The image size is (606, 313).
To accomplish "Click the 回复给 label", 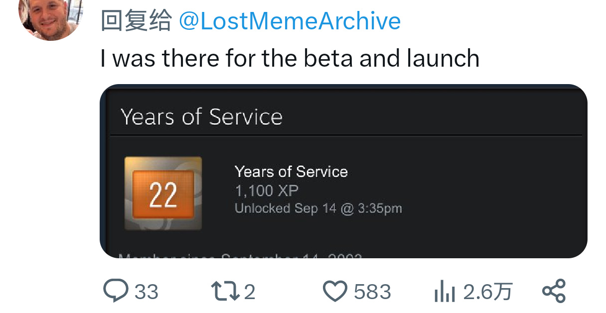I will [x=136, y=21].
